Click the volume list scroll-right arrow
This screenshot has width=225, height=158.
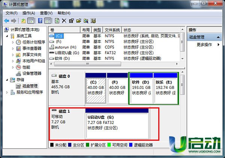[177, 64]
